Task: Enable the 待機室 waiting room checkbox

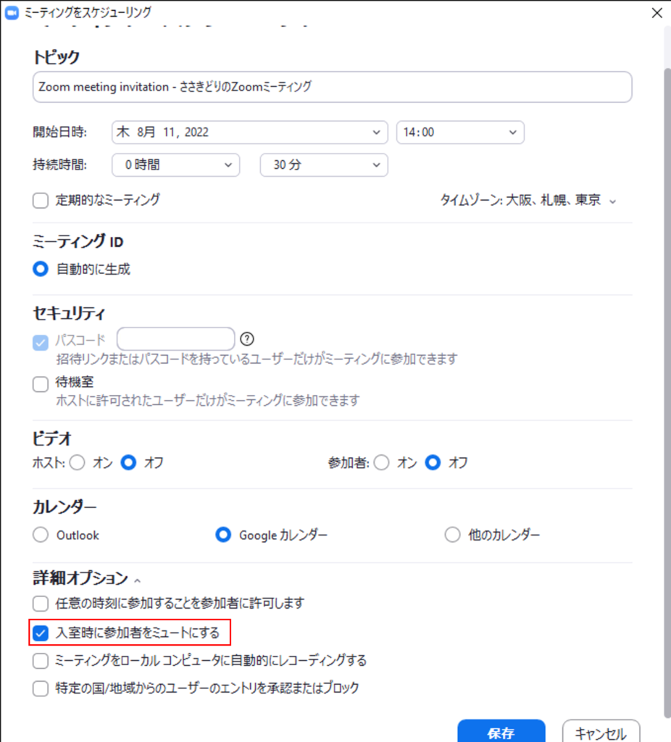Action: (x=41, y=385)
